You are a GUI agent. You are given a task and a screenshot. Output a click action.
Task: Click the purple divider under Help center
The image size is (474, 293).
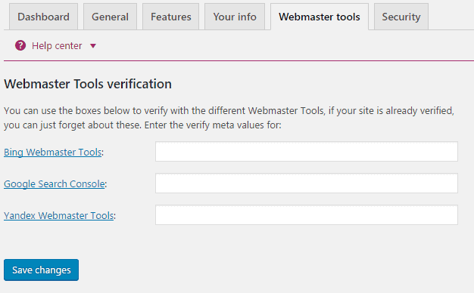[x=239, y=60]
